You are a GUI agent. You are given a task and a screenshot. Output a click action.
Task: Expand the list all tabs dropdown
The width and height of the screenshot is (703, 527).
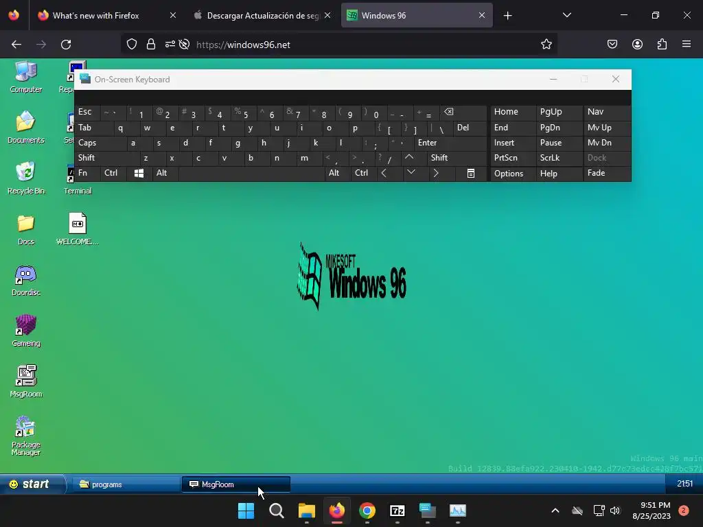coord(566,16)
